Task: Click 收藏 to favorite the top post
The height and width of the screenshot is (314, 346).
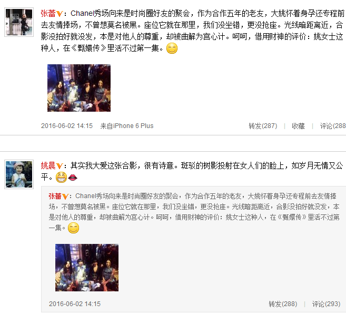Action: 298,126
